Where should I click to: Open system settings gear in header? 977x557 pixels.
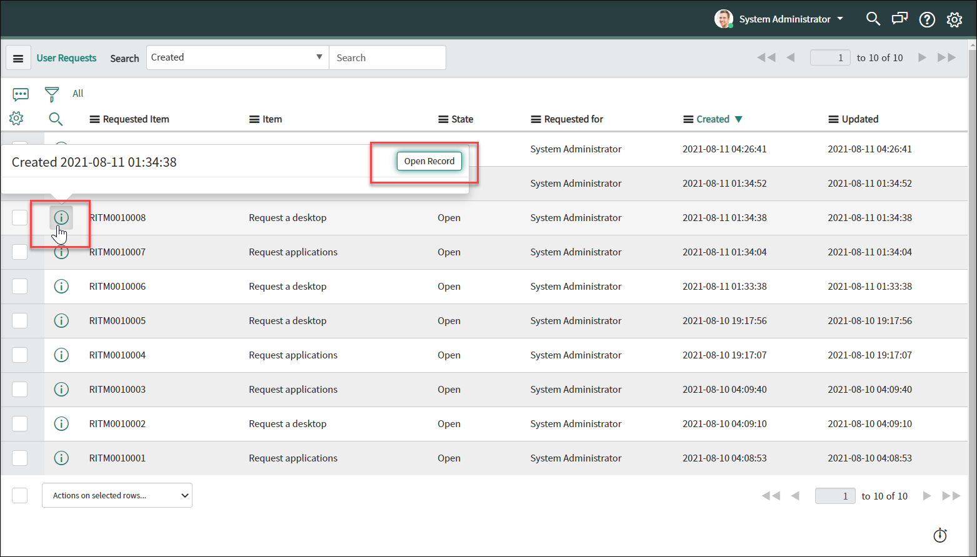[954, 20]
